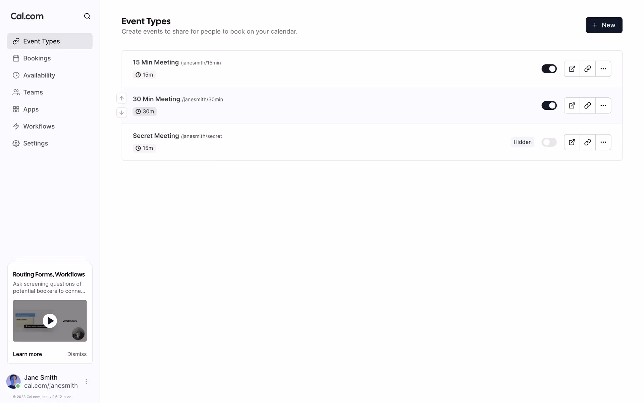Viewport: 644px width, 403px height.
Task: Dismiss the Routing Forms tip card
Action: (77, 354)
